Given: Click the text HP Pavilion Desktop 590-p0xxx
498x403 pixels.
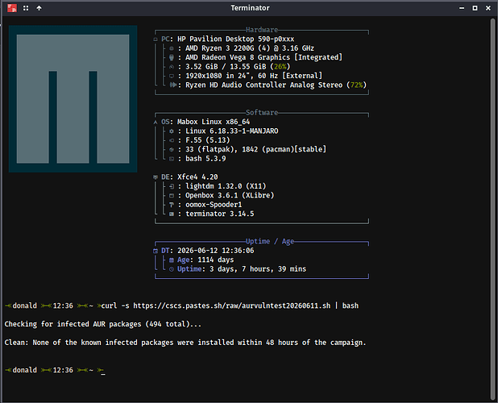Looking at the screenshot, I should 235,39.
